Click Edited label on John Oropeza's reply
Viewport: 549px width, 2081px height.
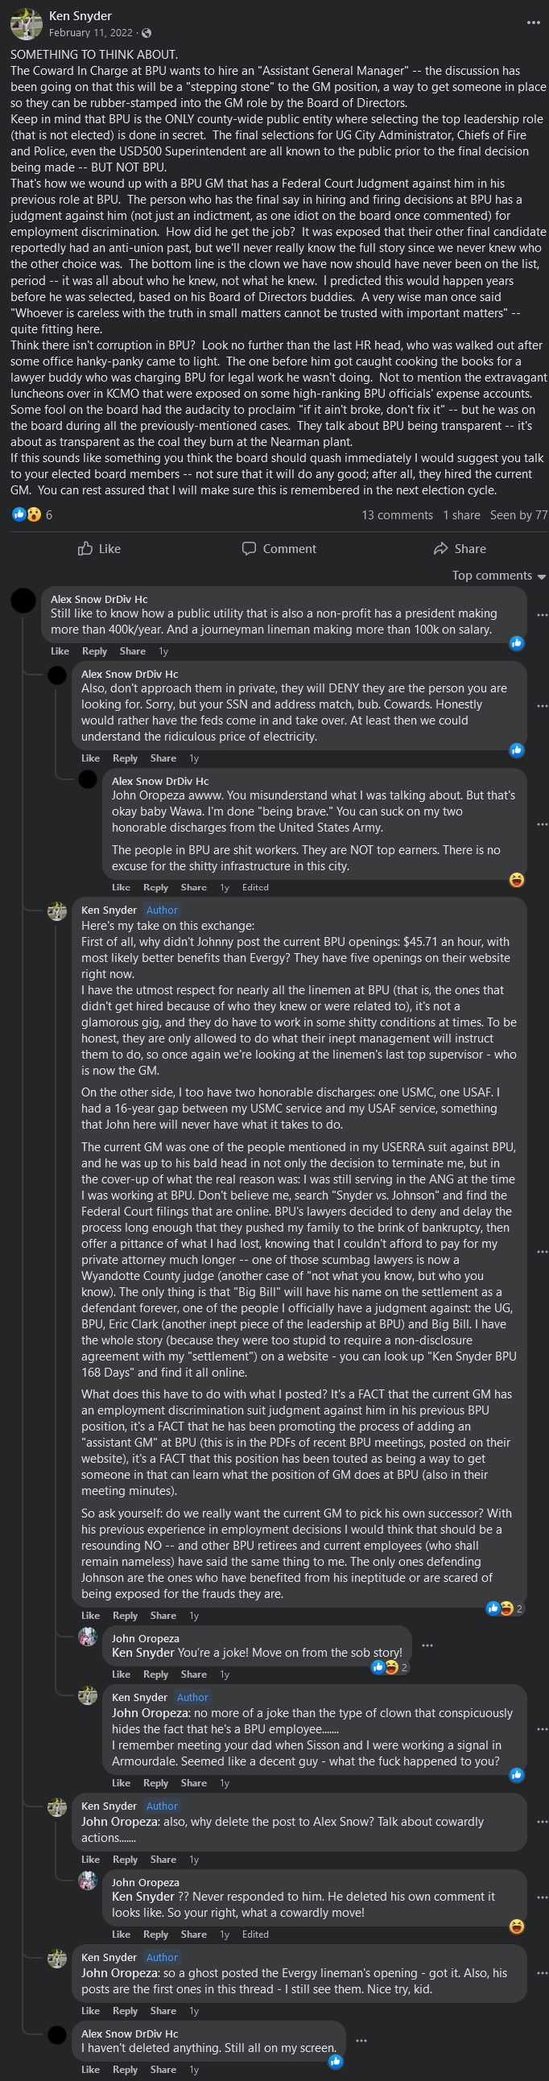pyautogui.click(x=255, y=1934)
